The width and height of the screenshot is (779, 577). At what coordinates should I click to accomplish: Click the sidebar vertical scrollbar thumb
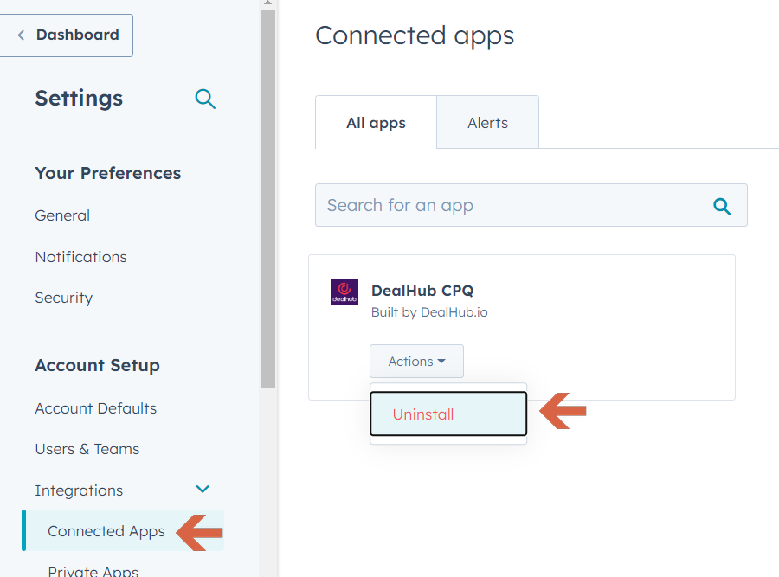267,199
